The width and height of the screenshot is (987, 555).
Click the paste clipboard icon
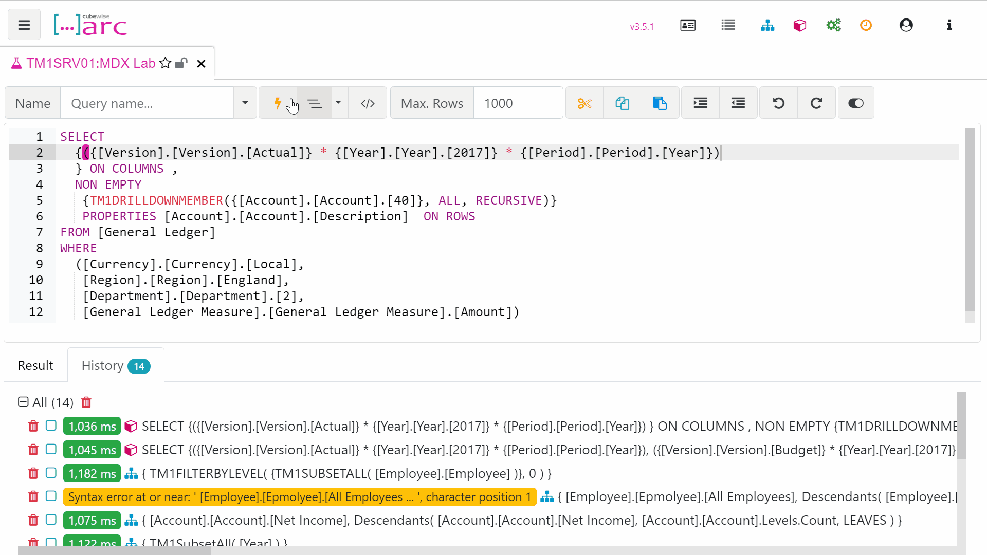click(x=660, y=103)
